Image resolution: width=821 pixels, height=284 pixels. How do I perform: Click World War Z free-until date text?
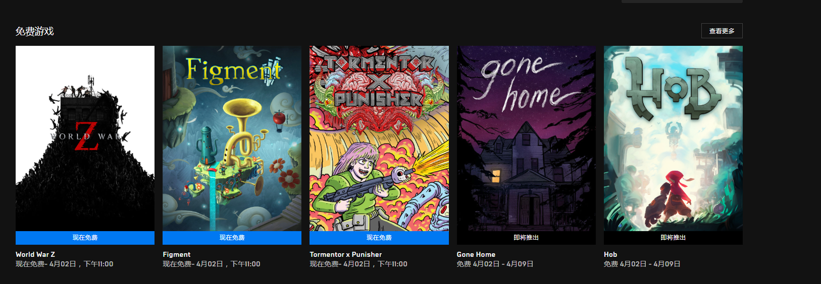coord(65,264)
